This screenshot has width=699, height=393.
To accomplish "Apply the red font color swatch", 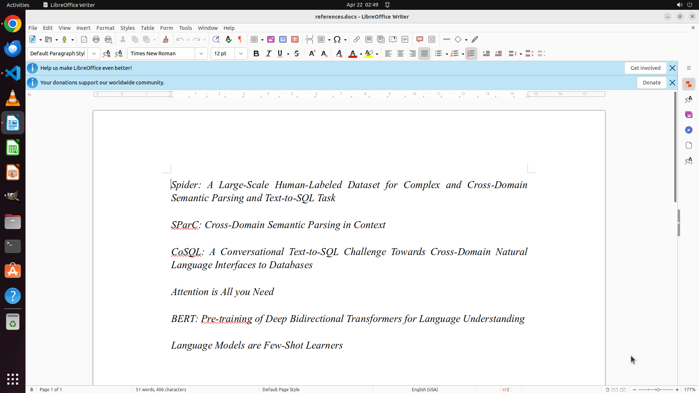I will (x=352, y=54).
